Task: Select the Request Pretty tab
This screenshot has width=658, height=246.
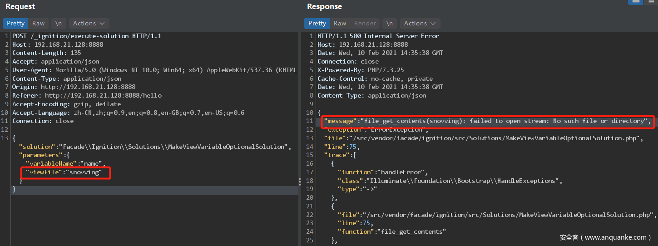Action: 16,24
